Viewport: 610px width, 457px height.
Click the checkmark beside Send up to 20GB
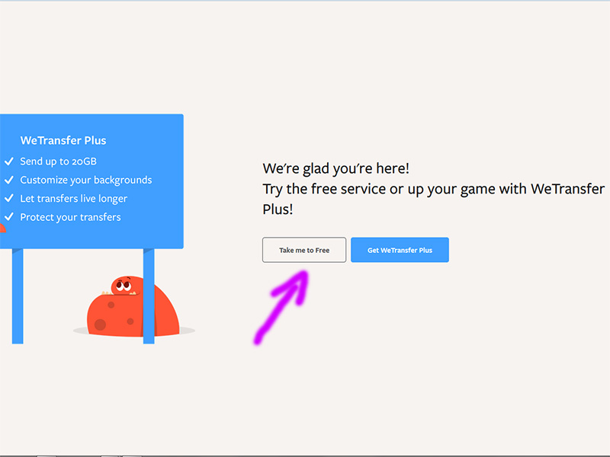pos(9,161)
